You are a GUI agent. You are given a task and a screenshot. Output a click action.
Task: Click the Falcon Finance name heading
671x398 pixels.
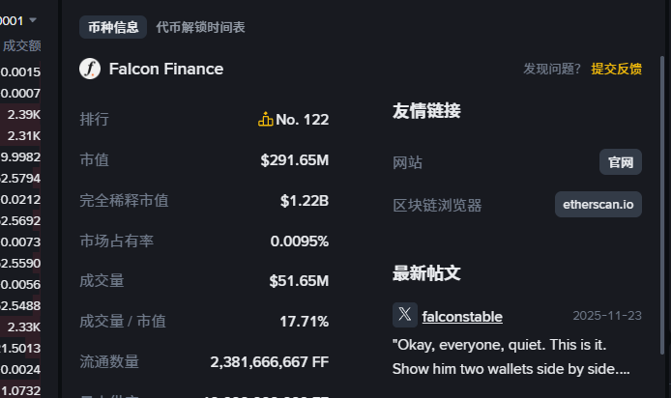pyautogui.click(x=166, y=69)
